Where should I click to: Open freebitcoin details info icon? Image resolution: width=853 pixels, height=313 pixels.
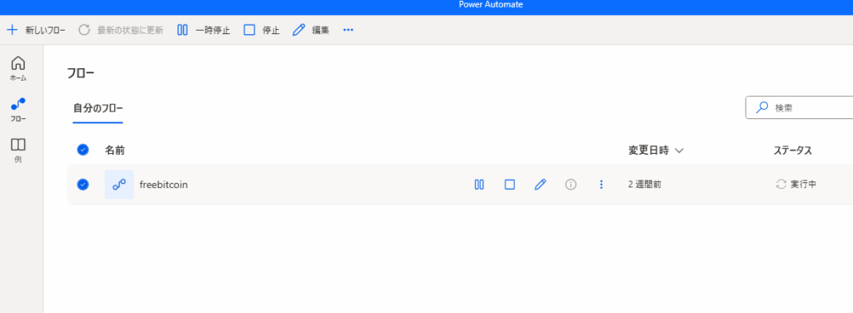[571, 185]
